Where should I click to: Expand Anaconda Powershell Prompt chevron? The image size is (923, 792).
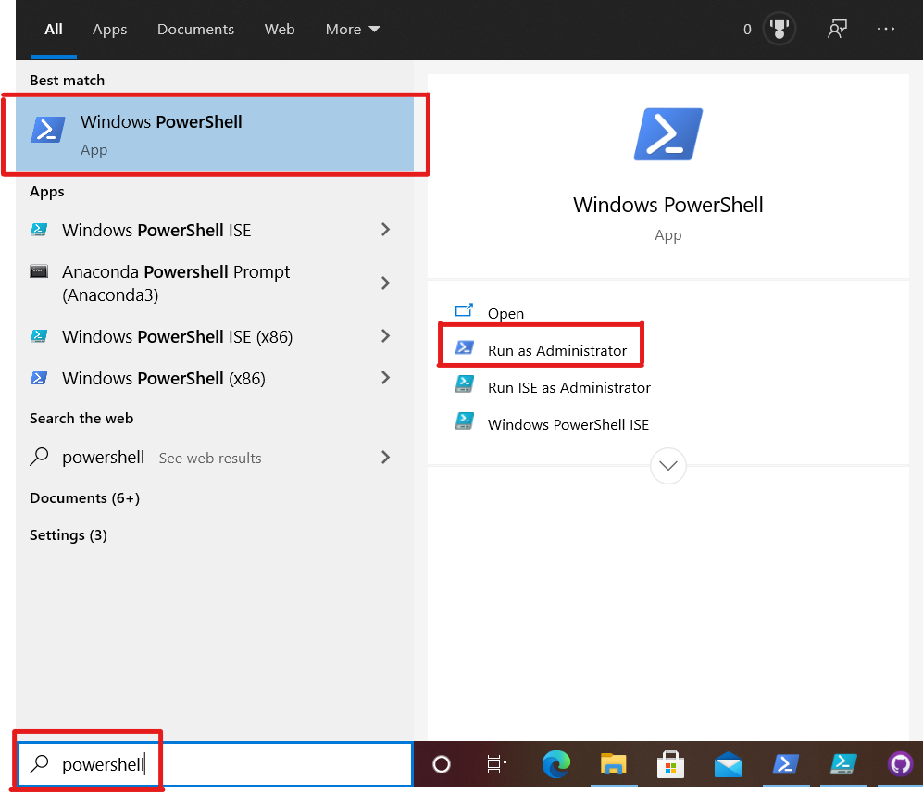[x=385, y=283]
